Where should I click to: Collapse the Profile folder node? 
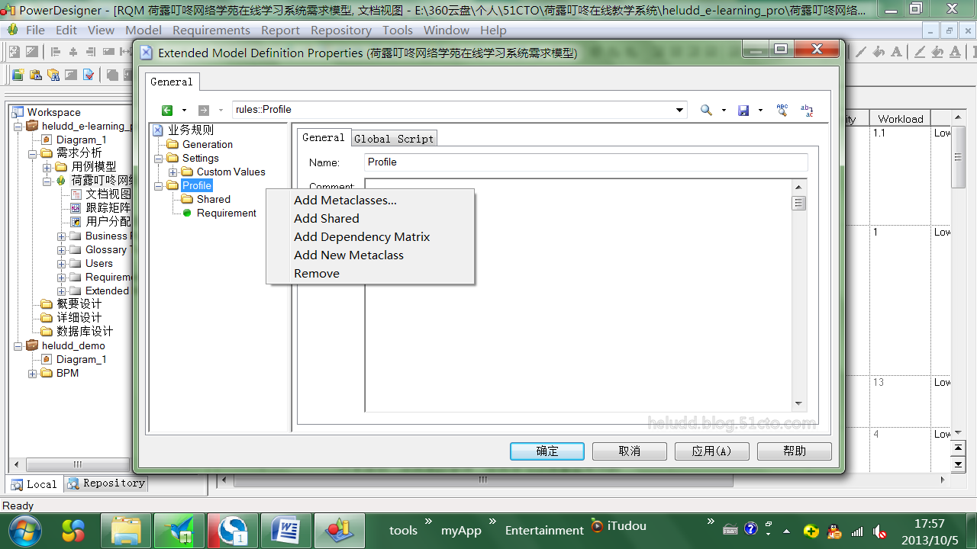(x=158, y=186)
